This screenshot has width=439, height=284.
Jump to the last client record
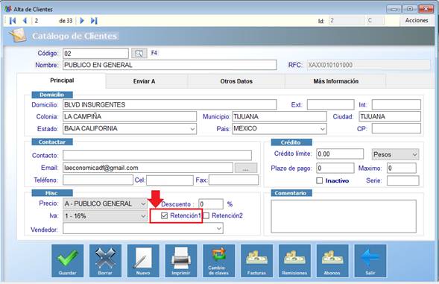[x=94, y=20]
